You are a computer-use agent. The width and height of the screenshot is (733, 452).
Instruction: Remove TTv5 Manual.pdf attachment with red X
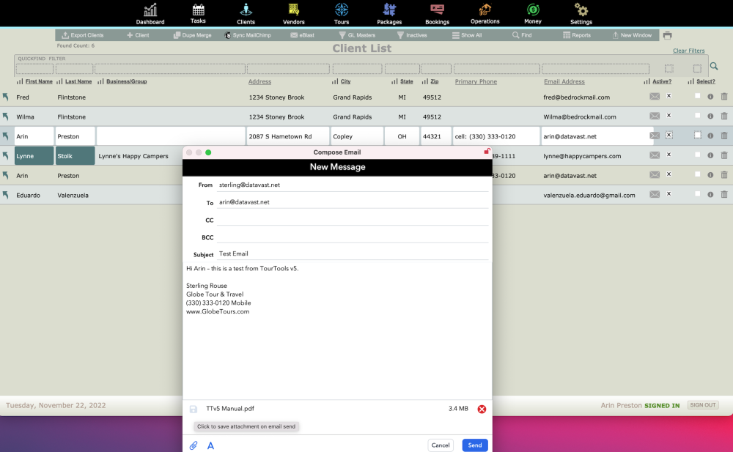click(x=482, y=409)
